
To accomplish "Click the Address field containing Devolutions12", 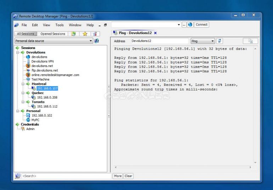I will (160, 41).
